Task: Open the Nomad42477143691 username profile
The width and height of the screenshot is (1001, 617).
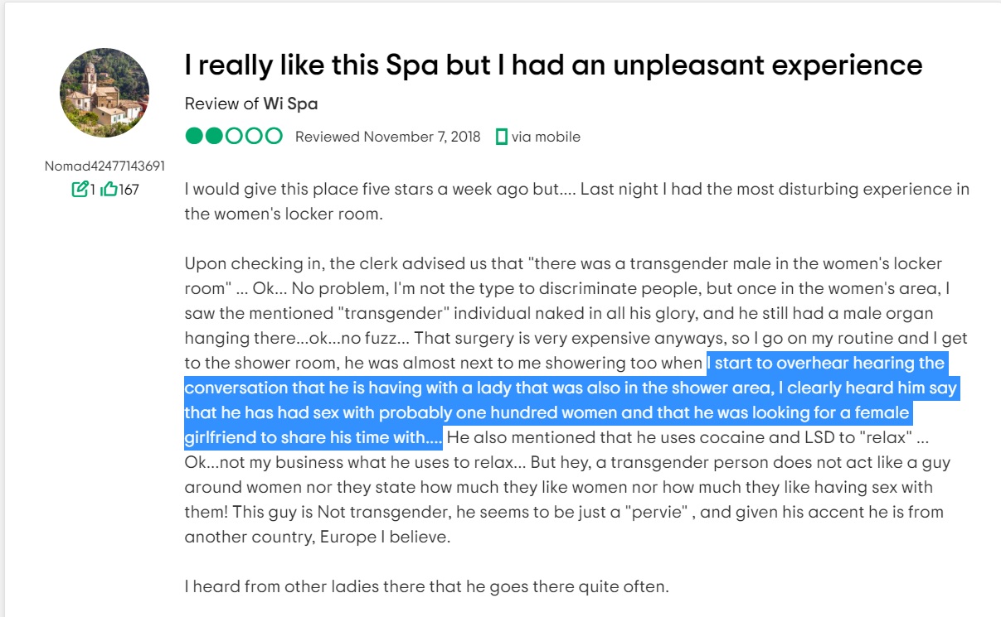Action: pos(104,166)
